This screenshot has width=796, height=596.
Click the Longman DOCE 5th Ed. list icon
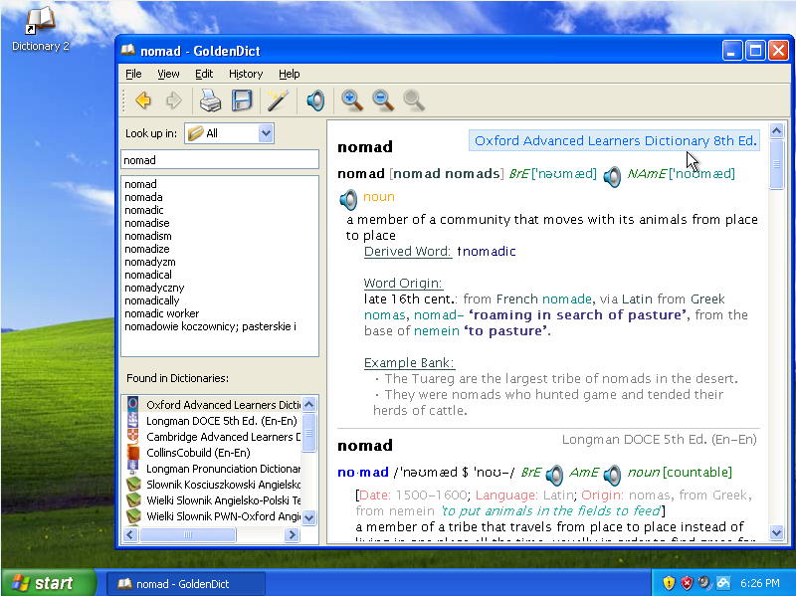tap(133, 420)
